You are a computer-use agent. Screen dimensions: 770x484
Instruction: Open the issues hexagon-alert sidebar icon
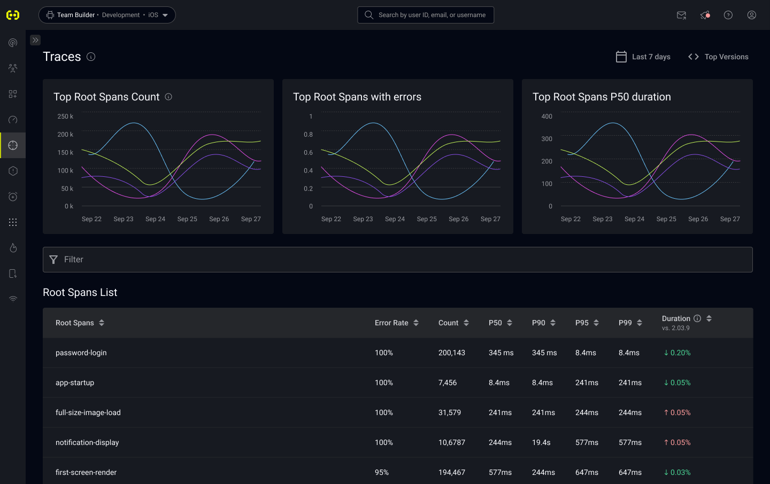click(x=13, y=171)
